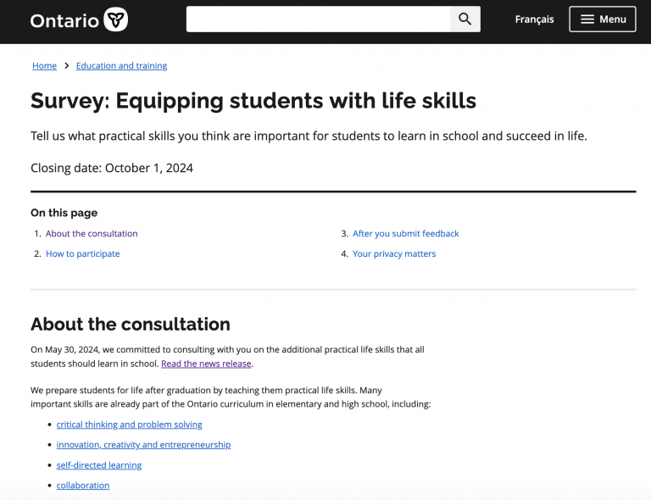
Task: Jump to How to participate section
Action: [82, 254]
